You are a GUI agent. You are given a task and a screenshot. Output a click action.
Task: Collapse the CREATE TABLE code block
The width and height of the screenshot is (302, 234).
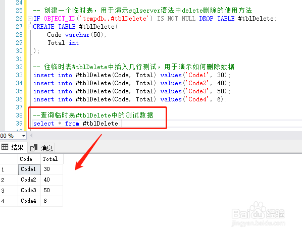[x=30, y=27]
